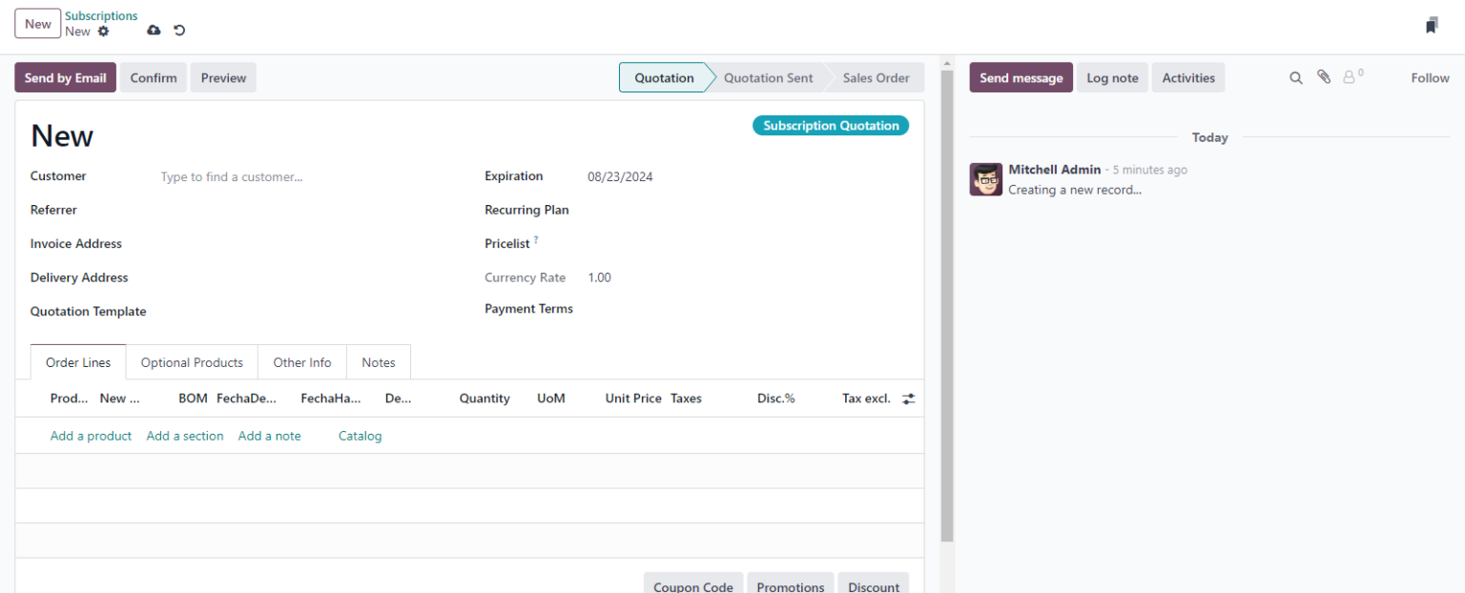
Task: Select the Quotation Sent stage
Action: [x=768, y=77]
